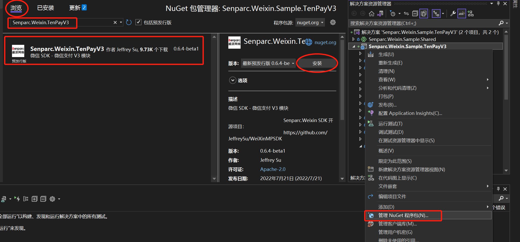
Task: Open the Apache-2.0 license link
Action: (273, 169)
